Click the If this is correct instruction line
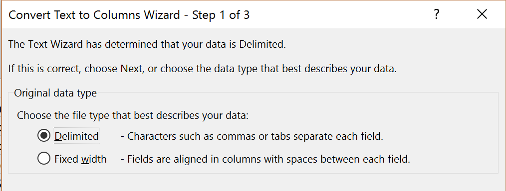506x191 pixels. point(202,69)
